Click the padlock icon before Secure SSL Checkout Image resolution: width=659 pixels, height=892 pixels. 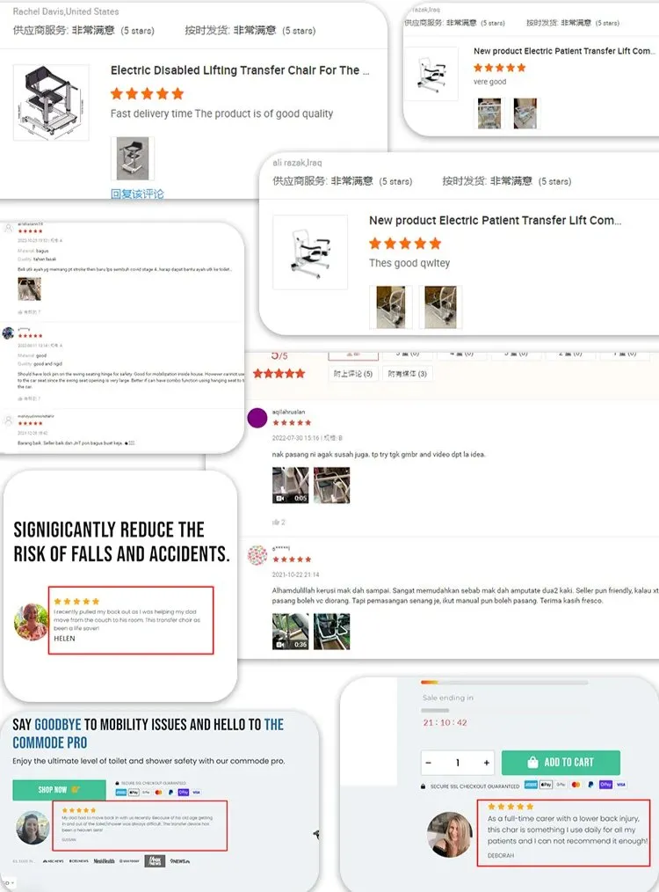423,786
